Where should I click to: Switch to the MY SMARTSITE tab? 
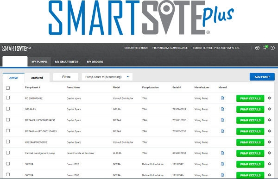click(66, 62)
